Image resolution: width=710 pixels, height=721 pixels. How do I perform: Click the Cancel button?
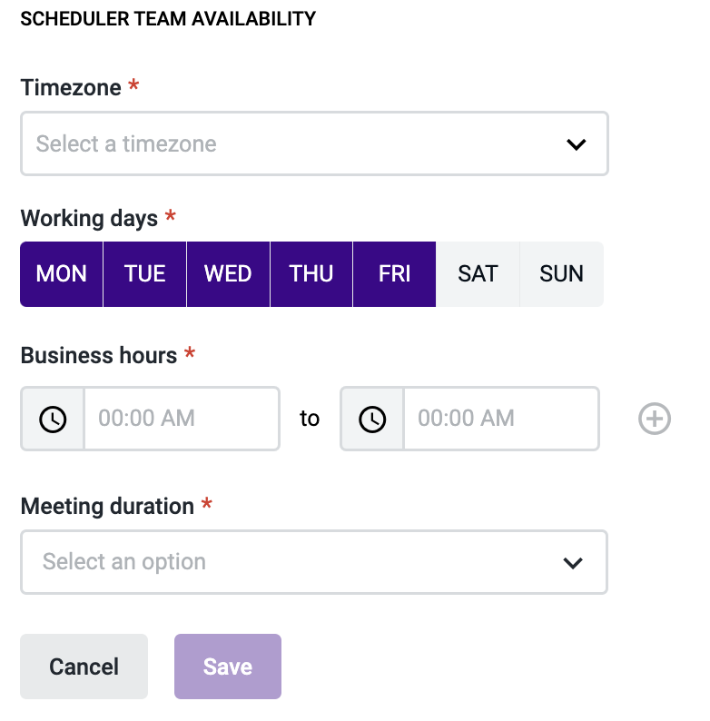coord(84,667)
